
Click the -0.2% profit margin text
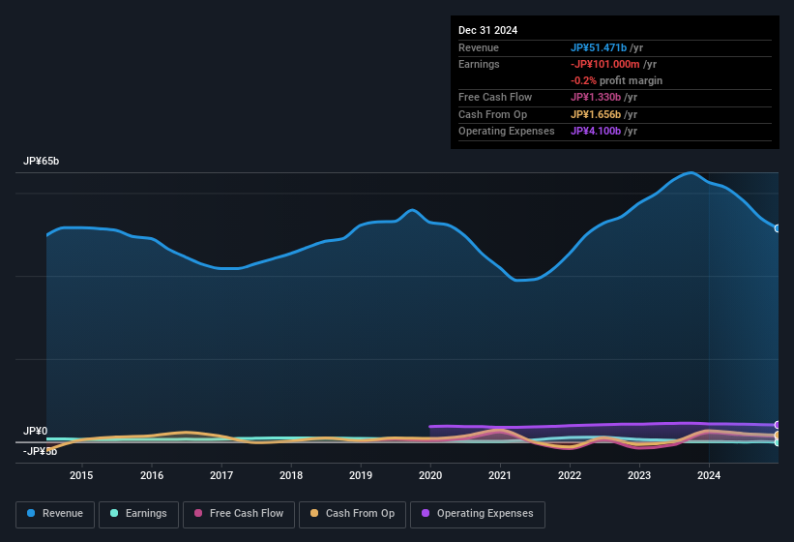[x=616, y=80]
